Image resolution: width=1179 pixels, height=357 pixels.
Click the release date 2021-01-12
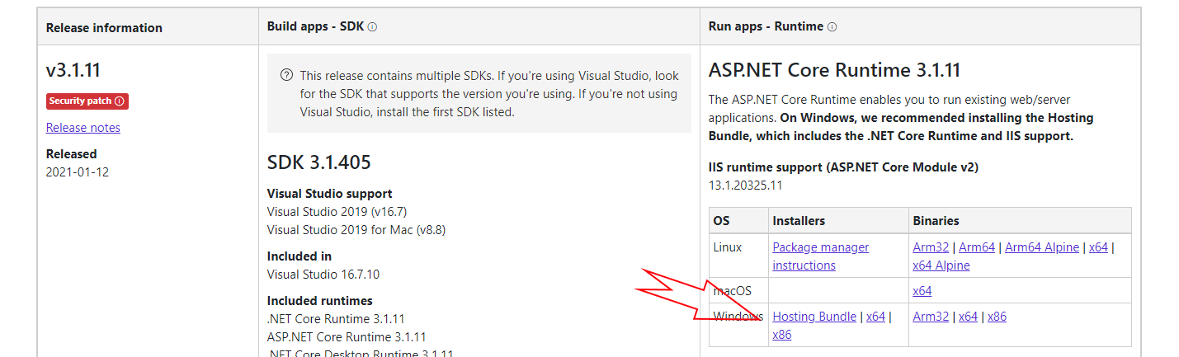point(78,172)
